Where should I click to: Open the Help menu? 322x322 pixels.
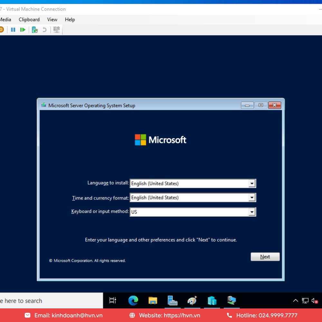[x=70, y=20]
